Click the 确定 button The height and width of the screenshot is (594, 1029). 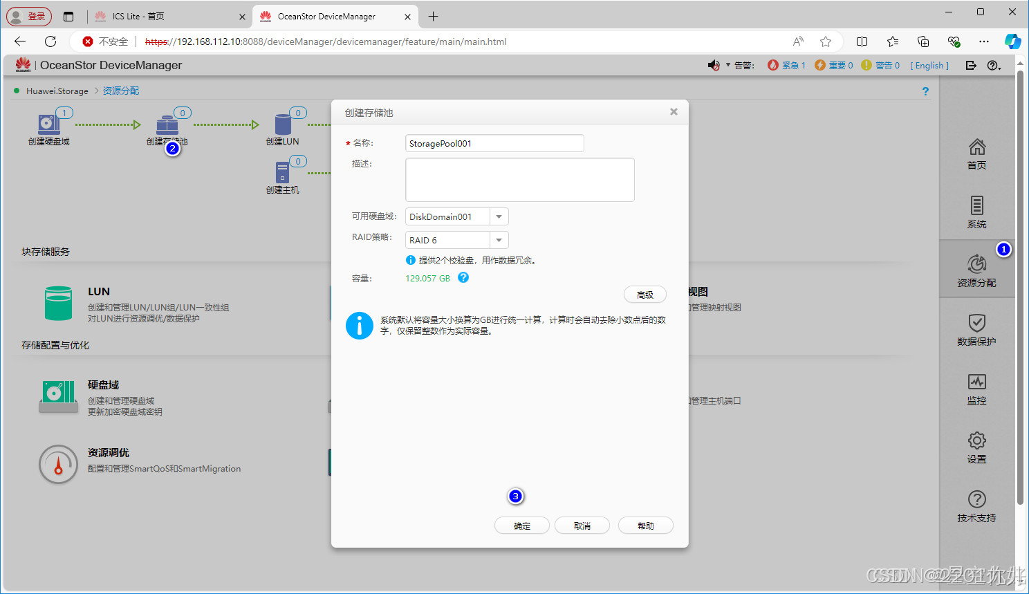522,526
